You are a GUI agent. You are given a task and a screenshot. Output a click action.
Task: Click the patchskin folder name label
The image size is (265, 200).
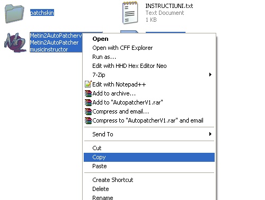[42, 13]
